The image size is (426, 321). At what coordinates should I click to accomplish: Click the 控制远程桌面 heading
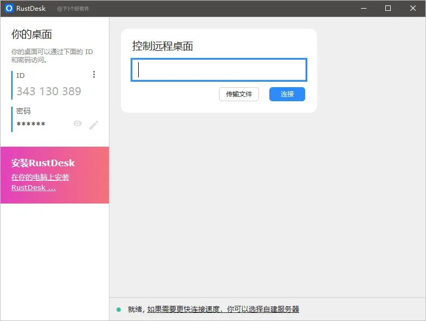pos(163,46)
